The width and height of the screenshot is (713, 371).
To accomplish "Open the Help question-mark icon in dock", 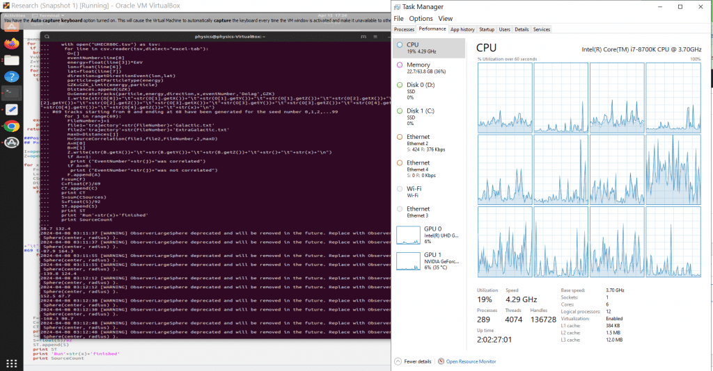I will point(11,76).
